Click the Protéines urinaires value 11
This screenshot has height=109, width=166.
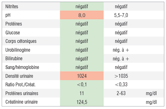point(82,93)
